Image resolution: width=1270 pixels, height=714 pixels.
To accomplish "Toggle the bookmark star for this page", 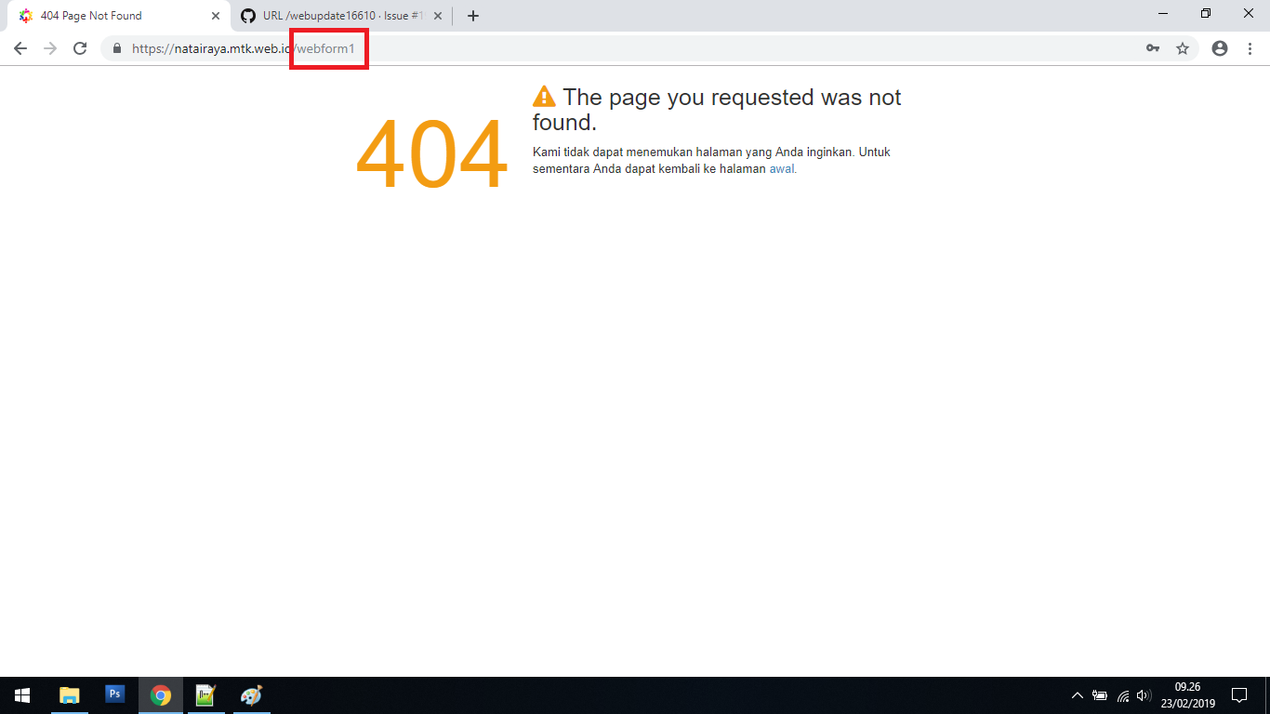I will click(x=1183, y=47).
